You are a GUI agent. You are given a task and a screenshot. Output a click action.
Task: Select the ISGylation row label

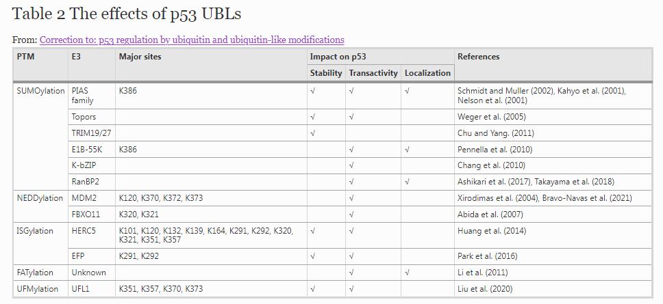pos(35,231)
